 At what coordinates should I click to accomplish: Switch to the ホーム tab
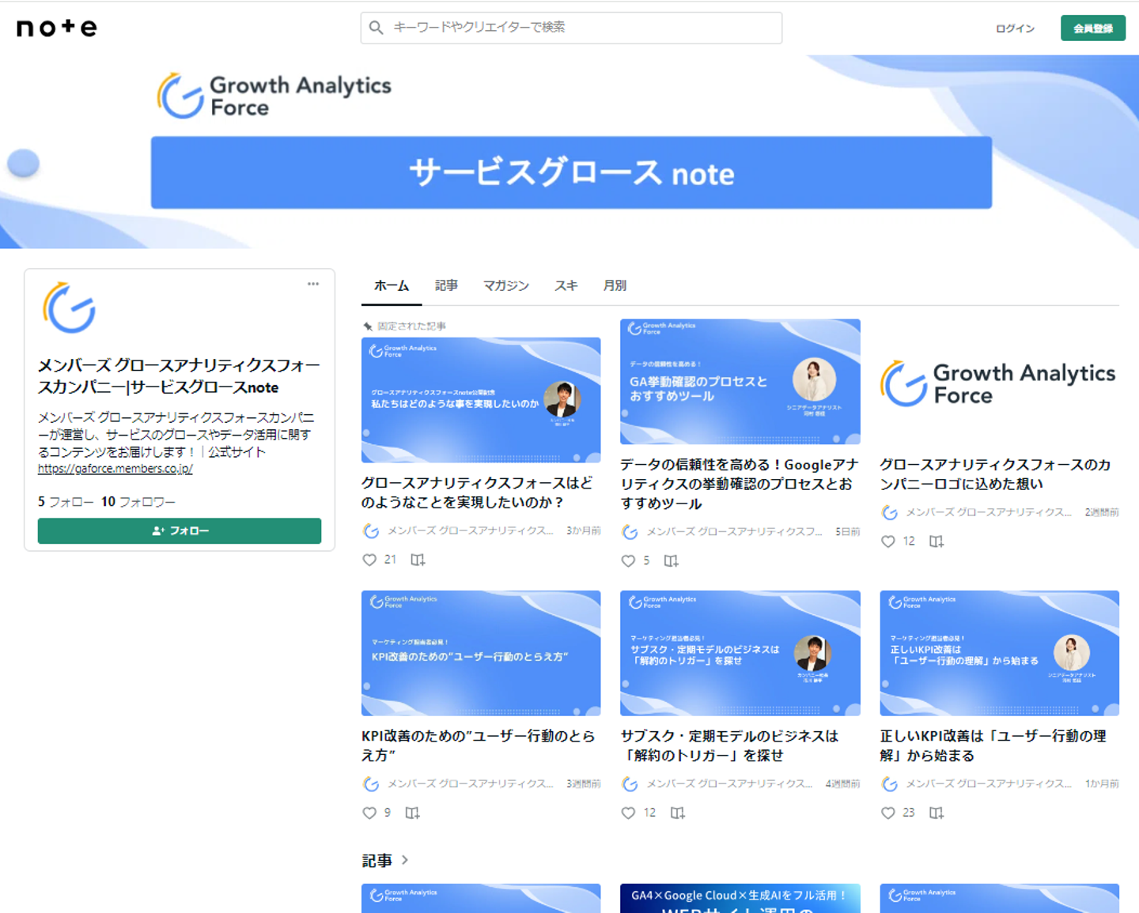(392, 285)
